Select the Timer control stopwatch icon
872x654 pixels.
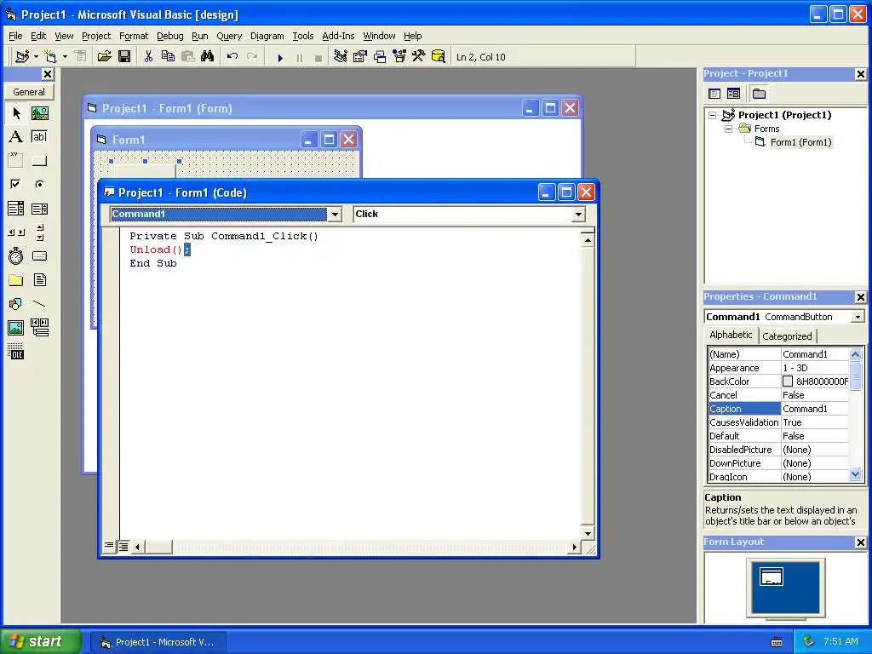click(x=16, y=255)
